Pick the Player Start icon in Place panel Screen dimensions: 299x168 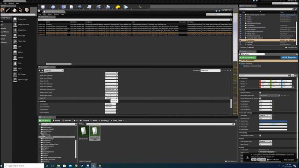[15, 41]
